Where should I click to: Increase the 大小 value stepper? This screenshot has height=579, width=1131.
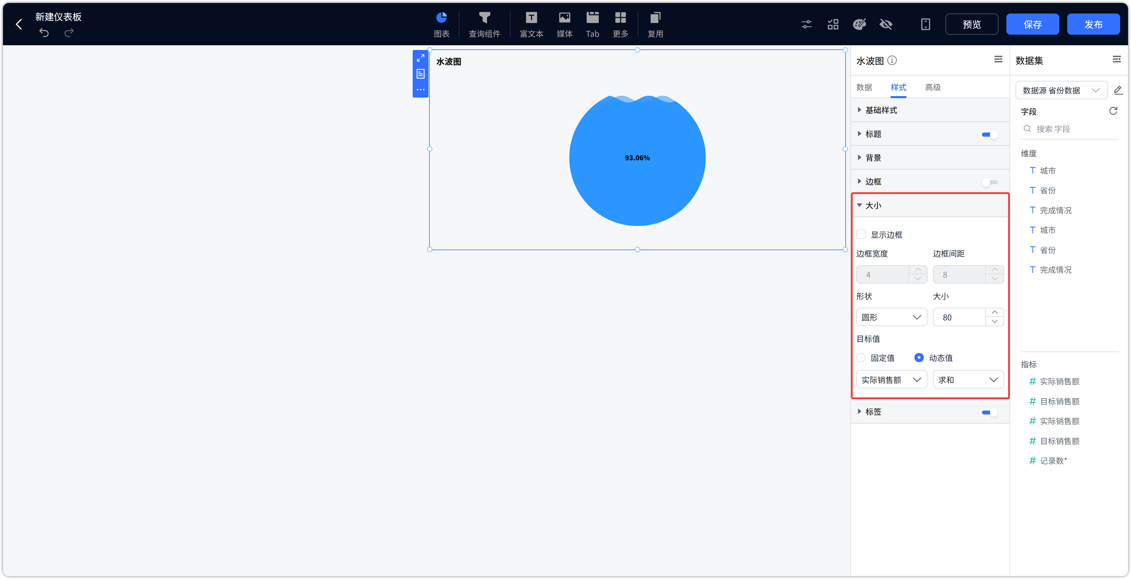click(x=994, y=312)
